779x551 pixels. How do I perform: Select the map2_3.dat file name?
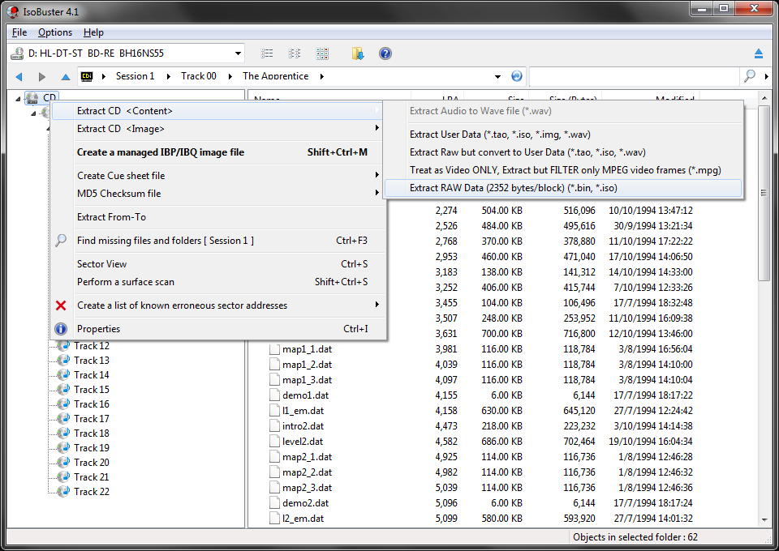[307, 488]
